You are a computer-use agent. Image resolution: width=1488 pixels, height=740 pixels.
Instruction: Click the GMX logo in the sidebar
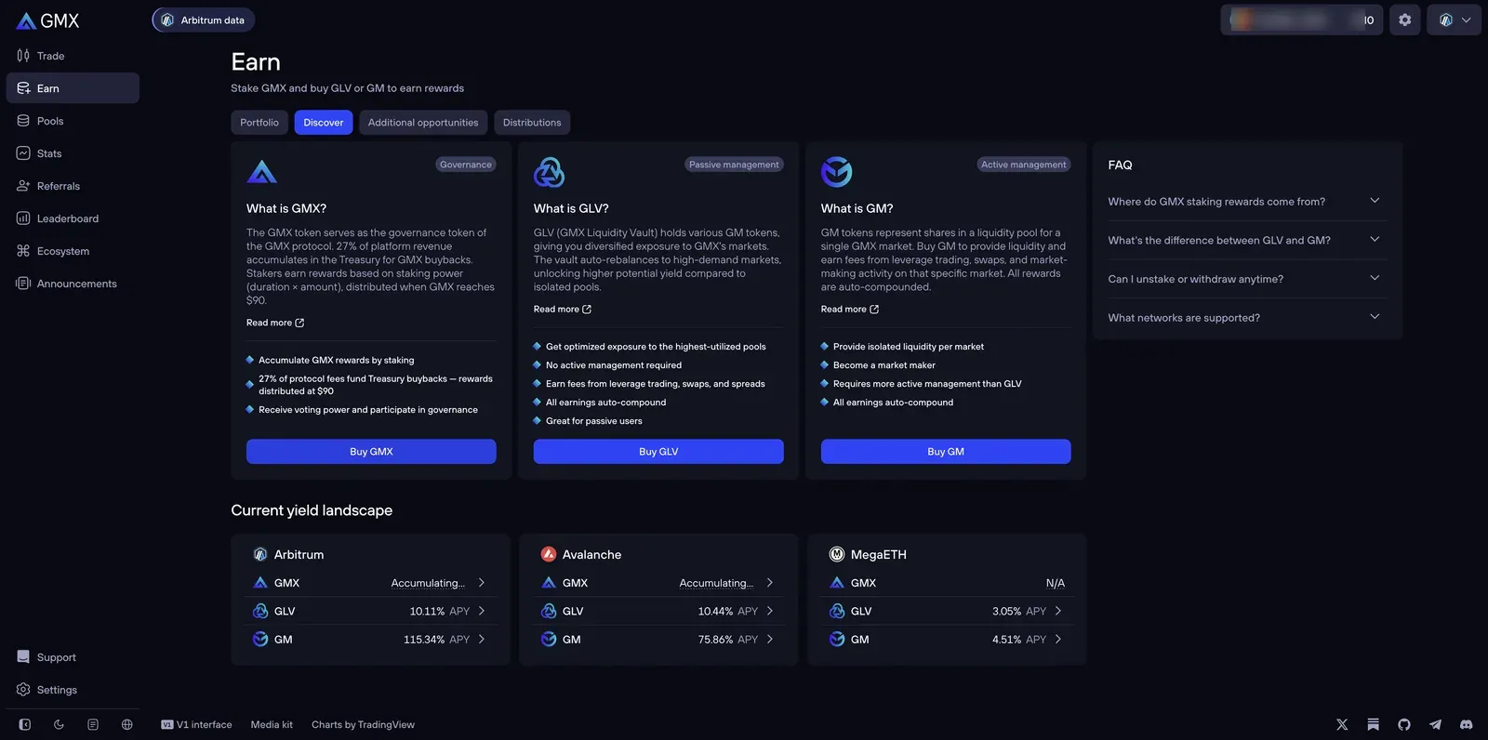click(47, 20)
